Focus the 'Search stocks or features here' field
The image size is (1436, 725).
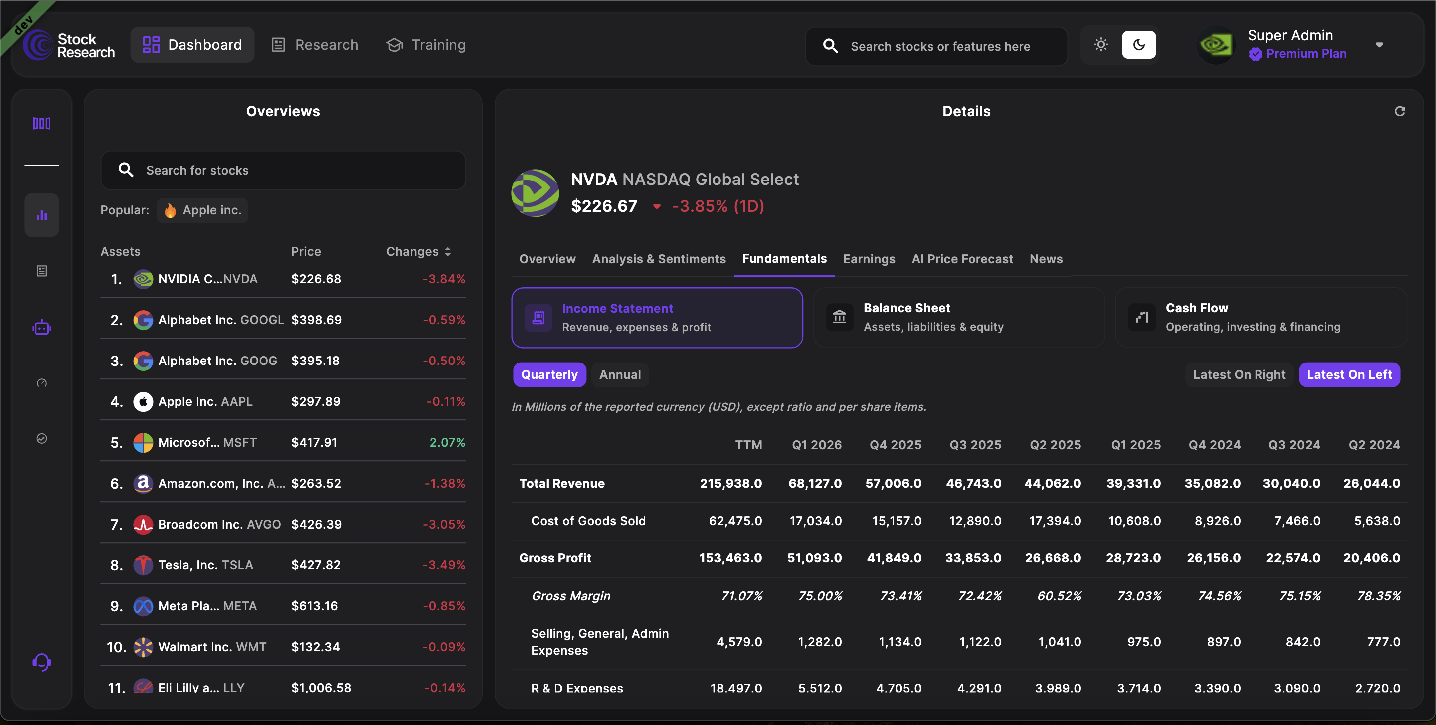(x=936, y=46)
